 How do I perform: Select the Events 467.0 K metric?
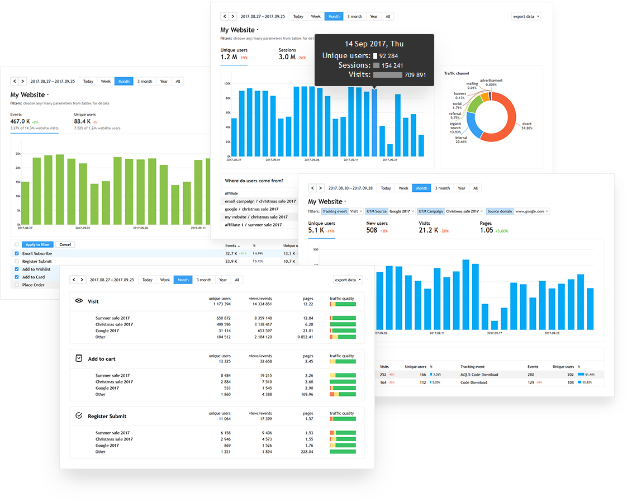click(34, 121)
